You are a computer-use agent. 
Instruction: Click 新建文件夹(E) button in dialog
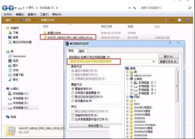pyautogui.click(x=168, y=62)
